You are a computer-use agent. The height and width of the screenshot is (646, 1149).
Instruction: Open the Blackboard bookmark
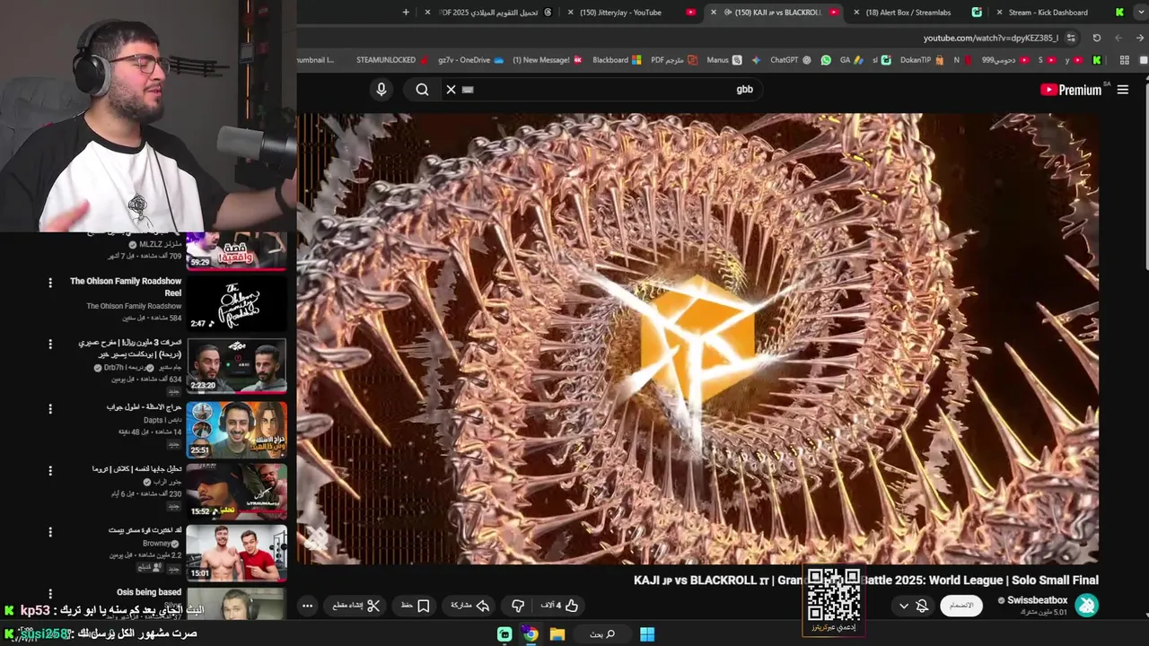(617, 60)
